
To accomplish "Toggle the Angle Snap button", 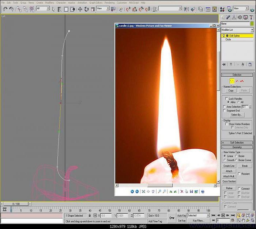I will click(x=135, y=9).
